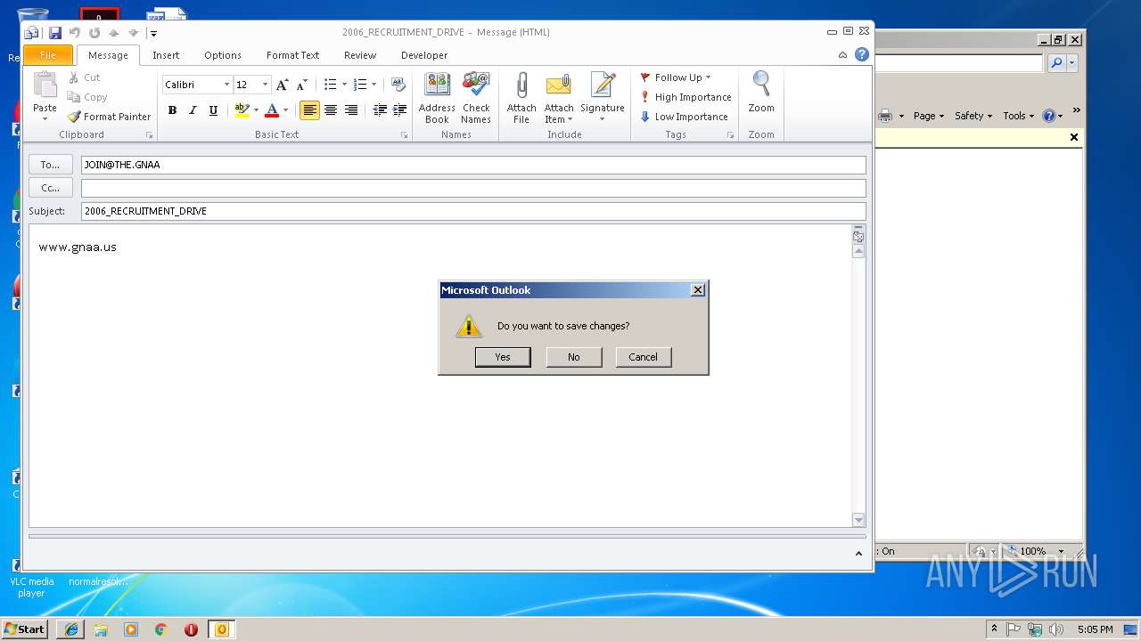This screenshot has height=641, width=1141.
Task: Switch to the Developer tab
Action: (424, 55)
